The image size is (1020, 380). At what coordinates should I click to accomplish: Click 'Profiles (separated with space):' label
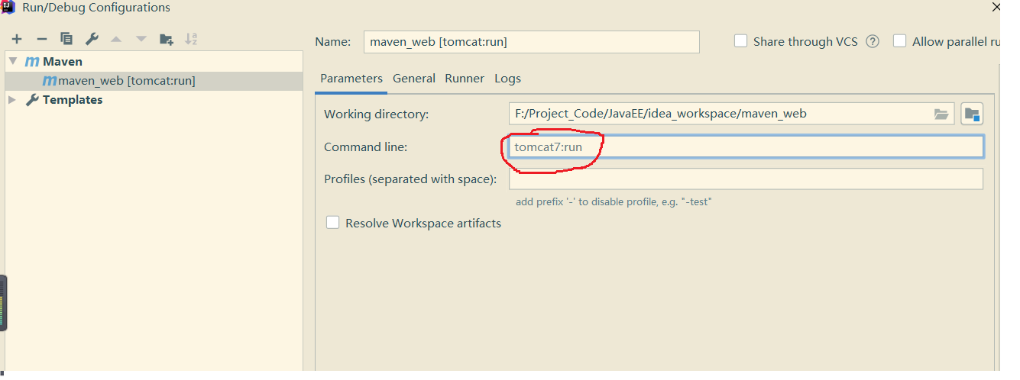(410, 179)
